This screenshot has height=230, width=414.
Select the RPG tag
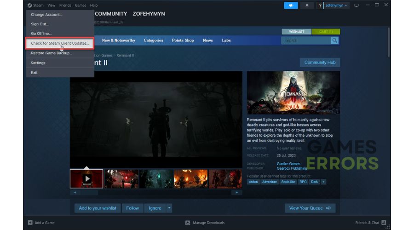point(303,182)
